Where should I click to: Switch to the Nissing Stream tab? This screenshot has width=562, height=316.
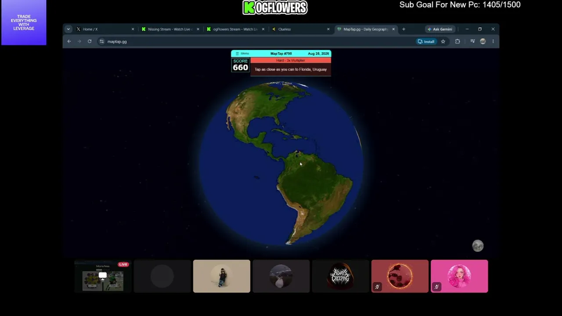click(170, 29)
